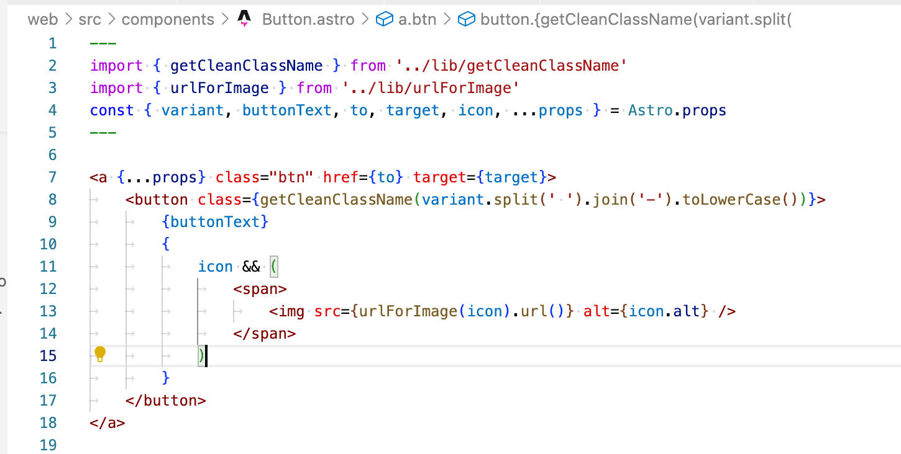Open the 'web' breadcrumb folder

coord(43,20)
